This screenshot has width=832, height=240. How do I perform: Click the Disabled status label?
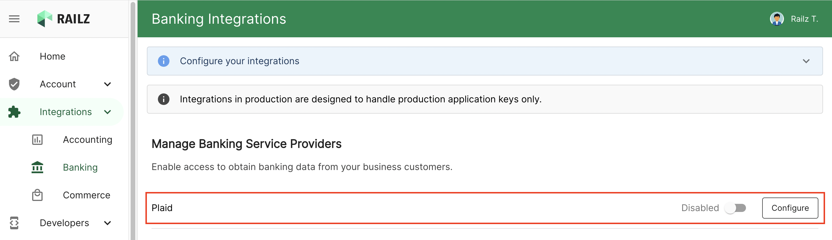700,208
